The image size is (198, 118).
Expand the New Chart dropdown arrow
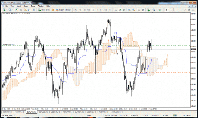7,10
